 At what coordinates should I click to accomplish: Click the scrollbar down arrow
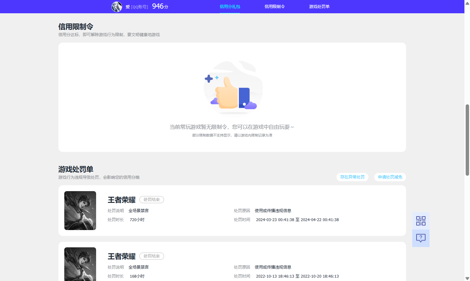tap(467, 278)
